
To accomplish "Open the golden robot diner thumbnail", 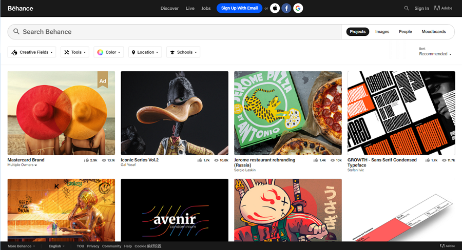I will (x=61, y=210).
